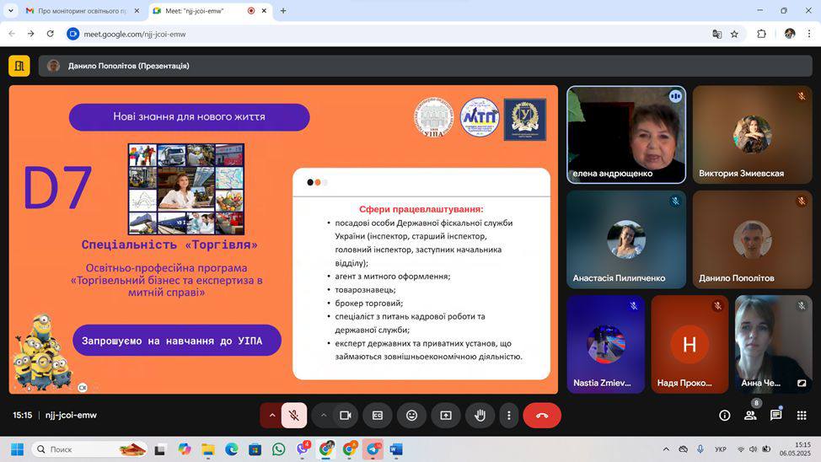Raise your hand in the meeting
The image size is (821, 462).
pyautogui.click(x=480, y=415)
